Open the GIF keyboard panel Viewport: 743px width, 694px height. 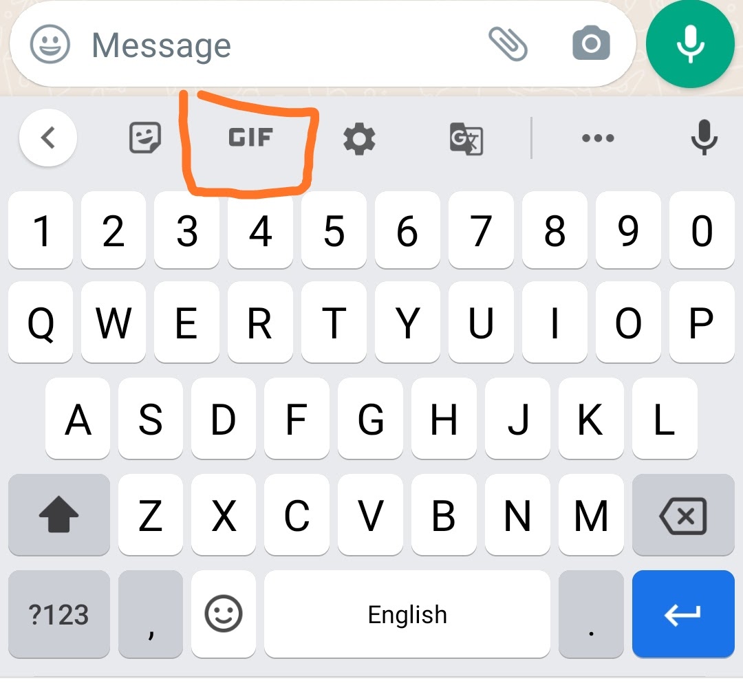pyautogui.click(x=250, y=138)
